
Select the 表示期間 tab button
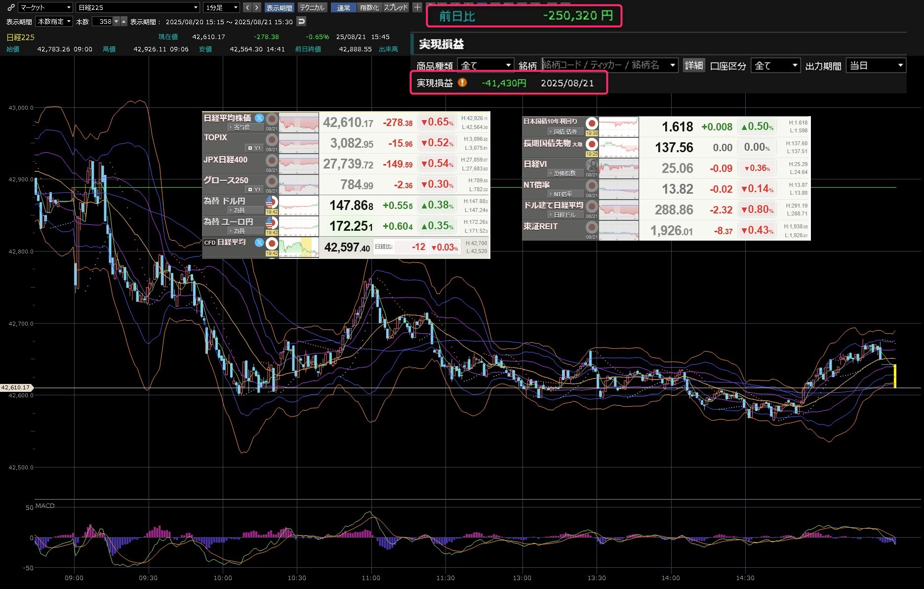click(279, 7)
